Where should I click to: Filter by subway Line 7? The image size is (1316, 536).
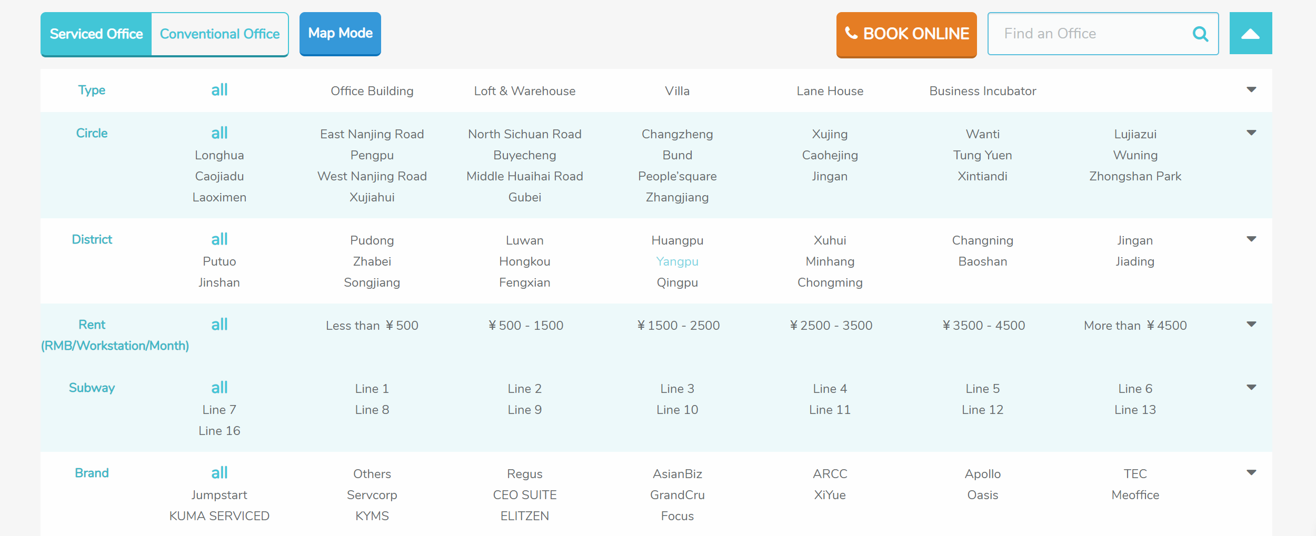pos(220,410)
